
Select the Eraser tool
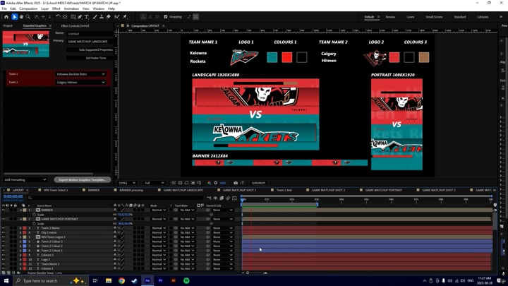(x=109, y=17)
